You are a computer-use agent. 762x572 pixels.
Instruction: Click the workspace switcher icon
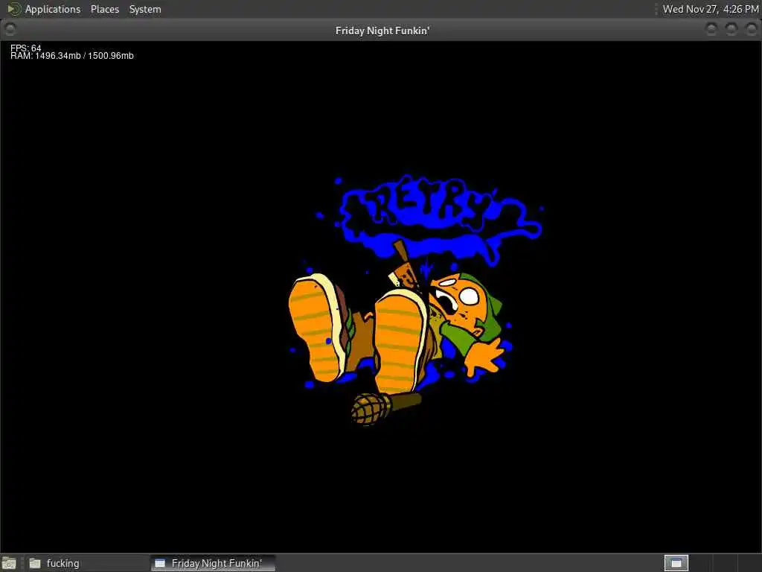[x=676, y=563]
